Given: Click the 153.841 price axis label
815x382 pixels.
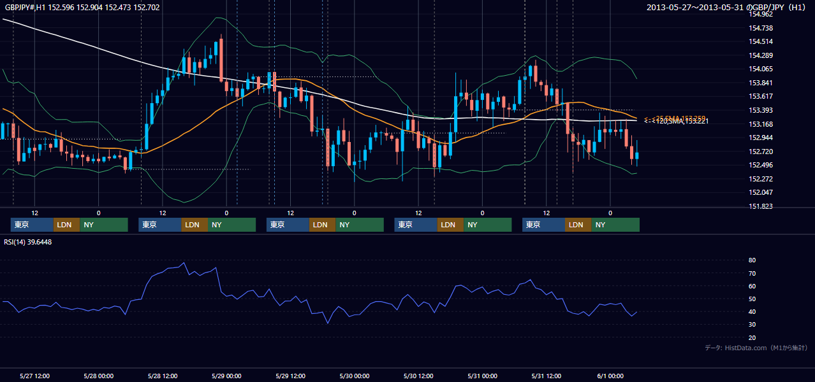Looking at the screenshot, I should (761, 83).
